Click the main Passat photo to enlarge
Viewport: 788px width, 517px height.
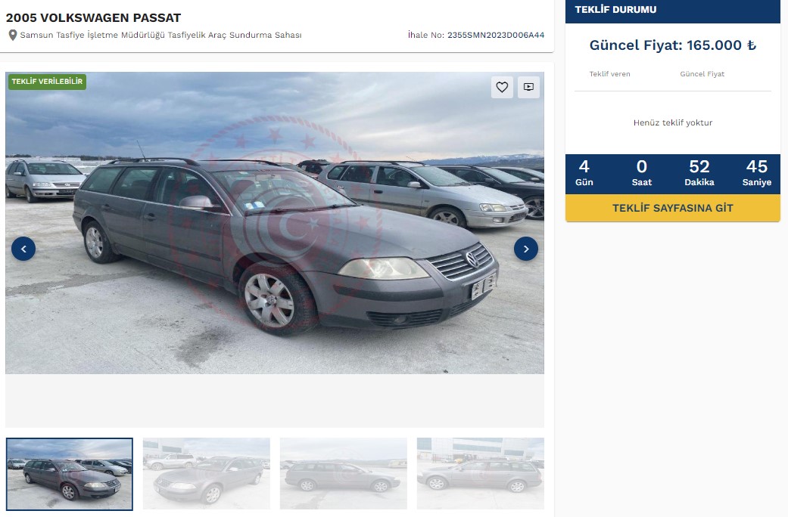274,223
